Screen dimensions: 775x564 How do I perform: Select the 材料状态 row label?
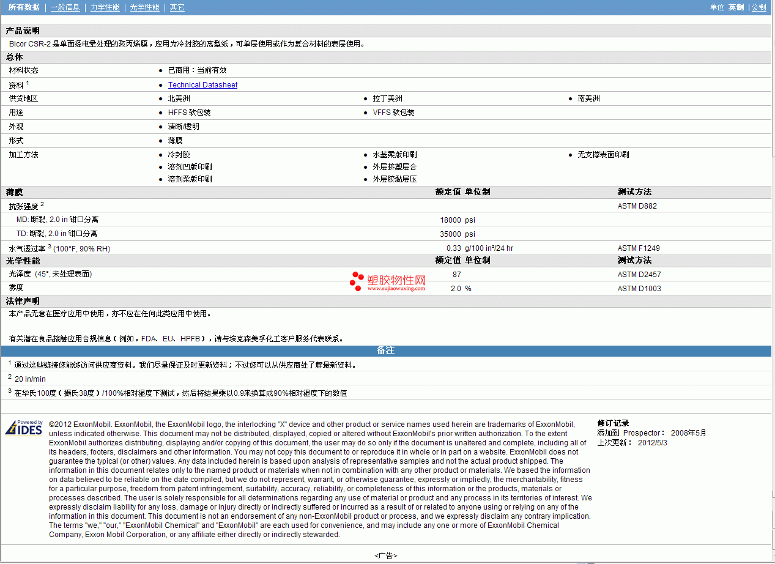(x=23, y=70)
